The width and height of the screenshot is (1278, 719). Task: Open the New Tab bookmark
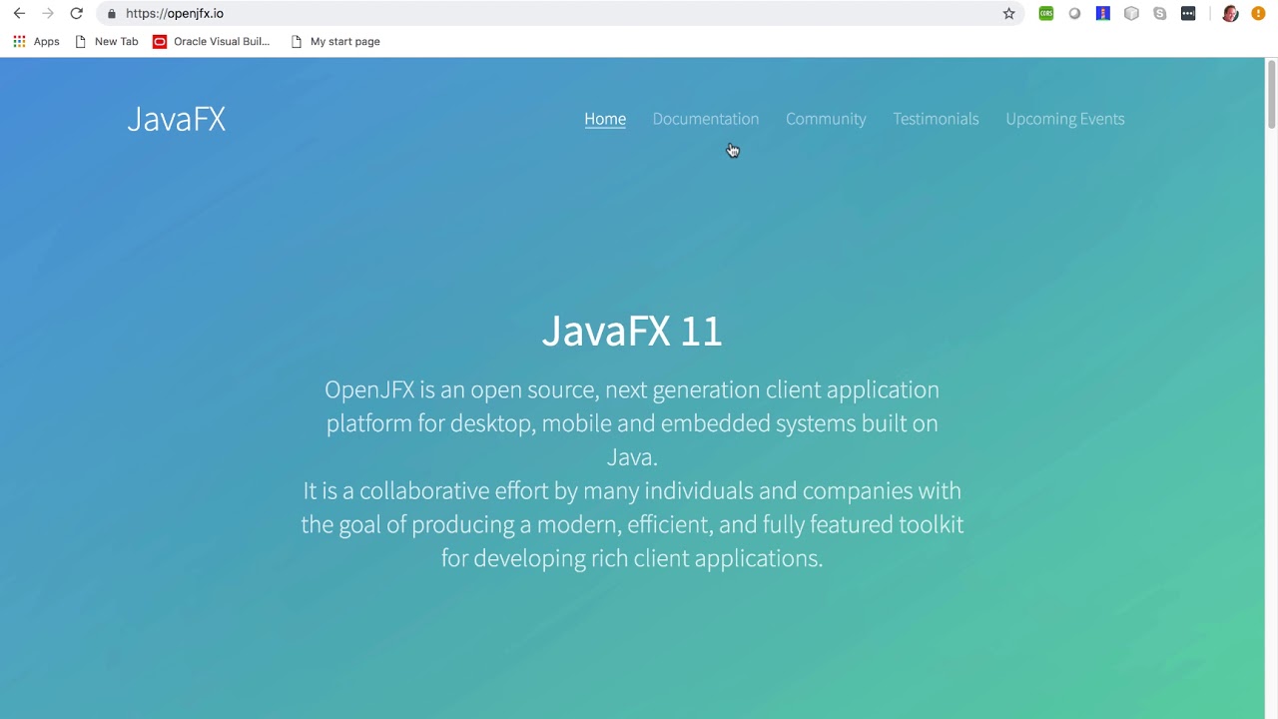tap(107, 41)
